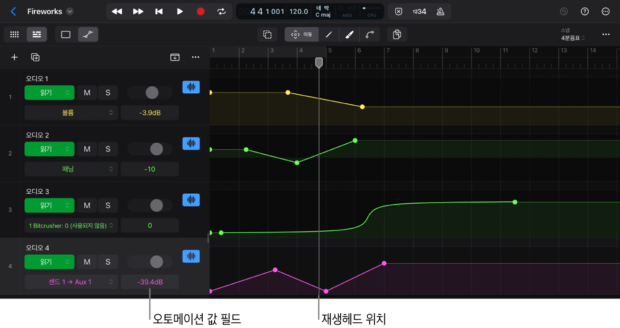Click the duplicate track icon
The image size is (620, 328).
click(x=35, y=57)
